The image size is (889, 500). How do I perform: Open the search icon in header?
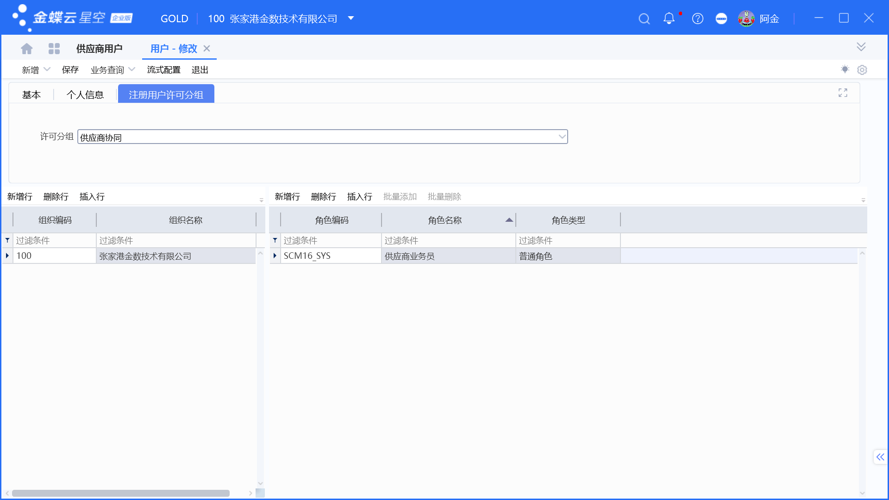pyautogui.click(x=644, y=19)
